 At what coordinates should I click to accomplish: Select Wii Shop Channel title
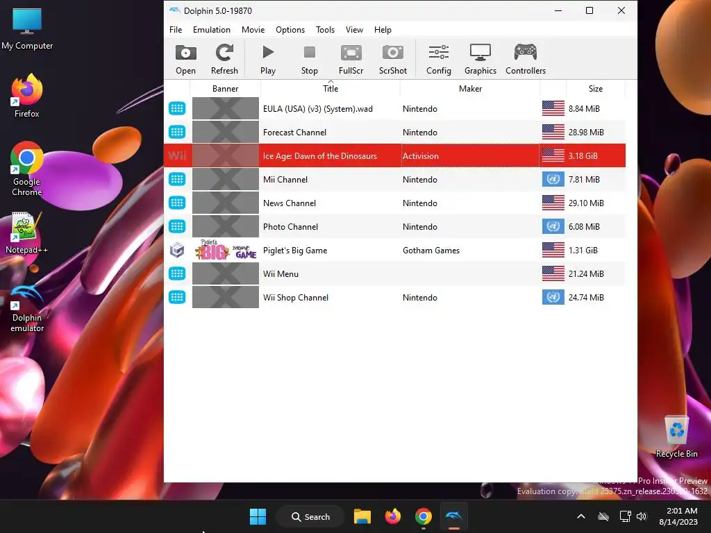coord(296,297)
